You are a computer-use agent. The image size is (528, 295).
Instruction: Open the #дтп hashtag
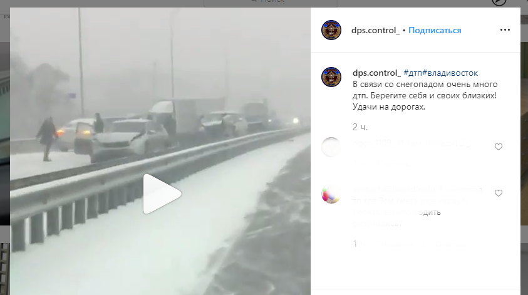point(413,73)
